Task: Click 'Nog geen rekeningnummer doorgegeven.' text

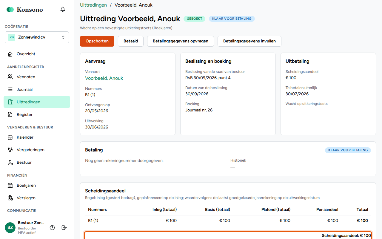Action: 124,161
